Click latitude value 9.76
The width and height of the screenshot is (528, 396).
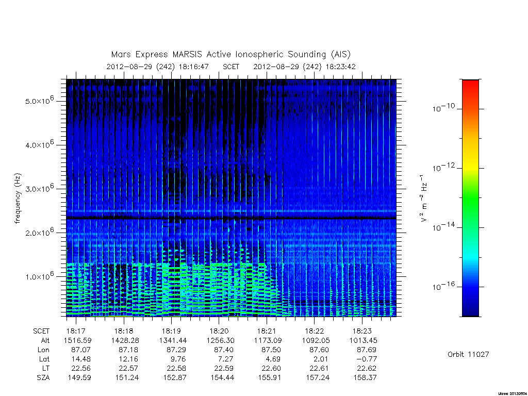(178, 359)
